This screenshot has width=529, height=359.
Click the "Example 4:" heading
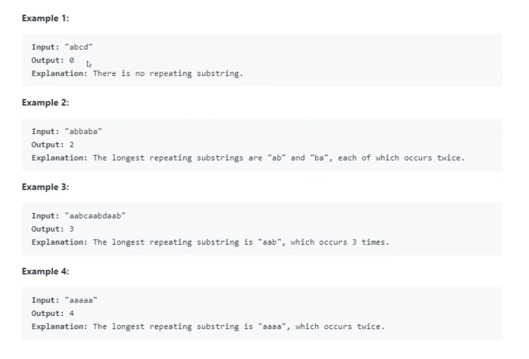(45, 271)
